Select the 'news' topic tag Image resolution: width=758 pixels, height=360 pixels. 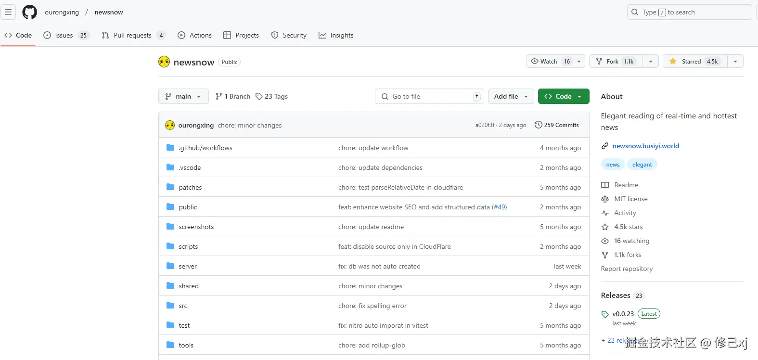613,165
